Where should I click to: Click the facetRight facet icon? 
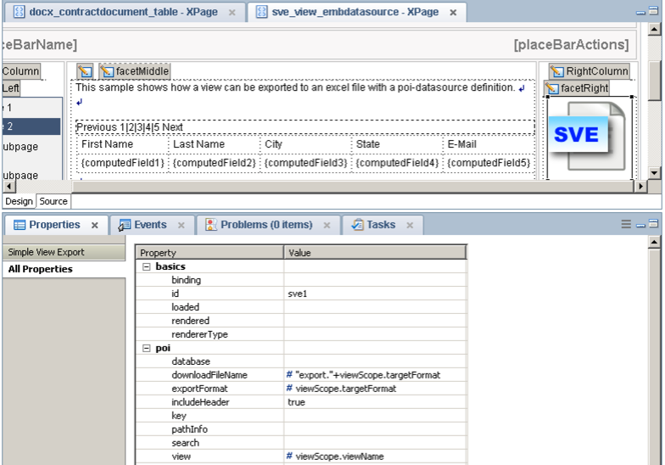[551, 88]
